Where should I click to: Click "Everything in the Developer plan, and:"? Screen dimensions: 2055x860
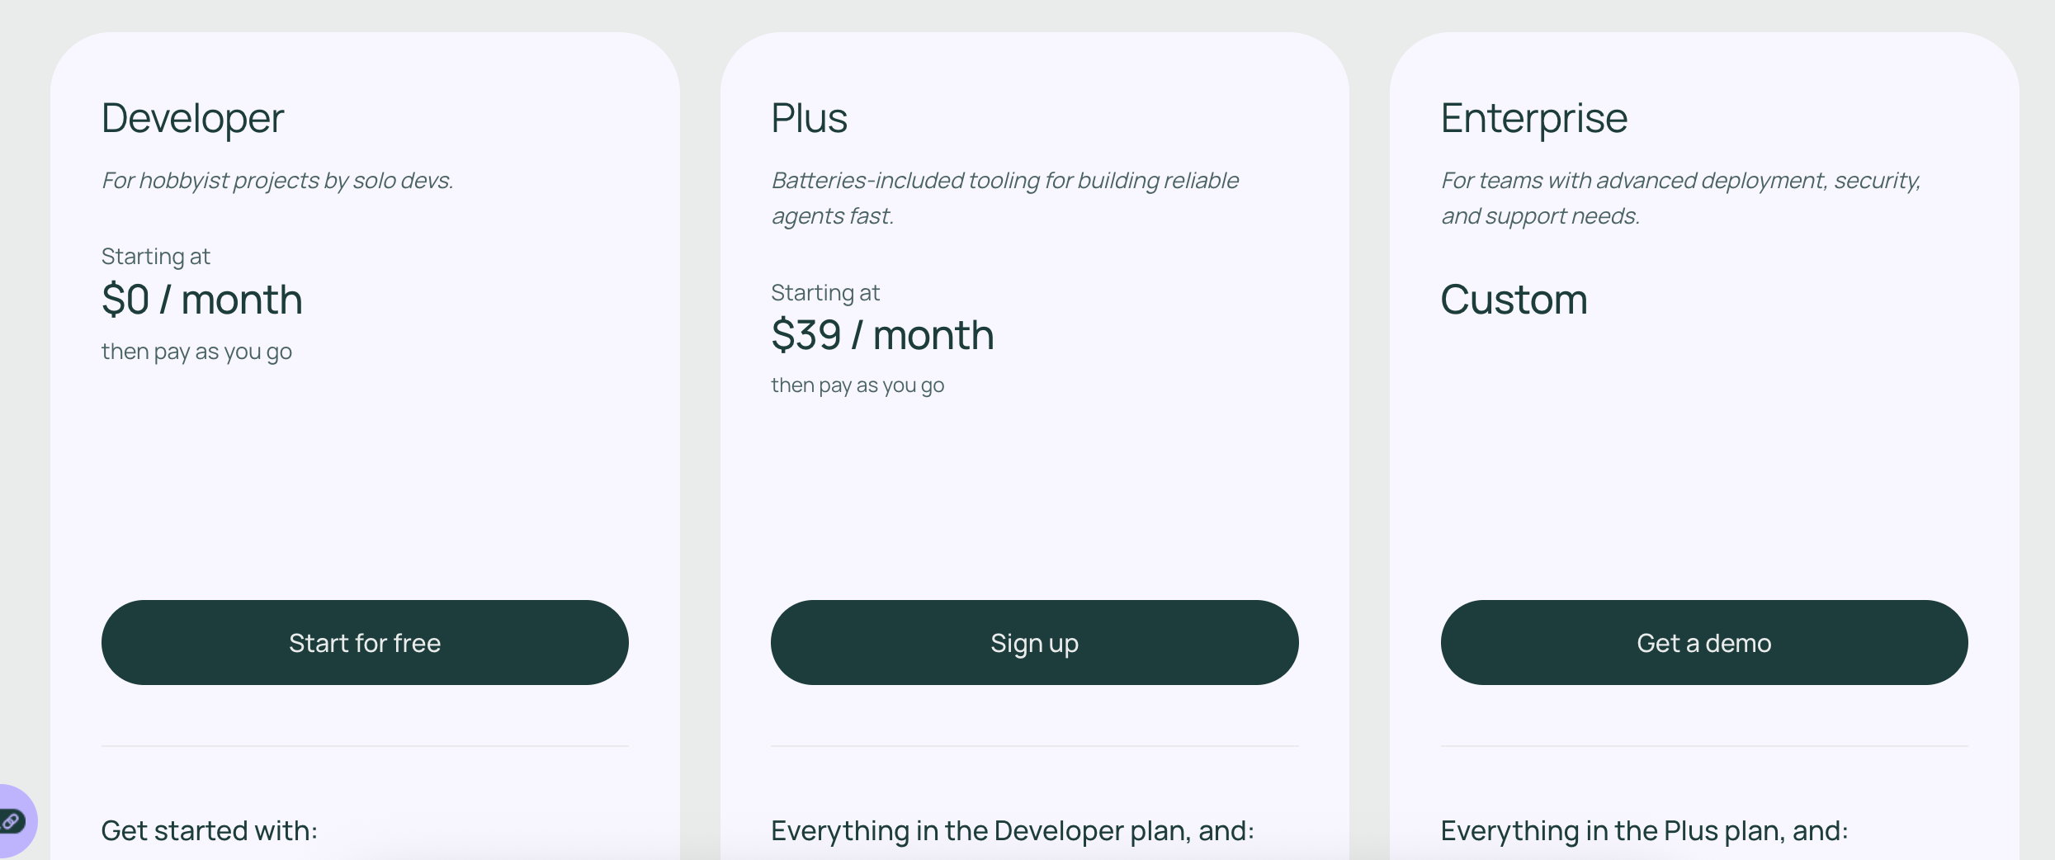(x=1013, y=830)
